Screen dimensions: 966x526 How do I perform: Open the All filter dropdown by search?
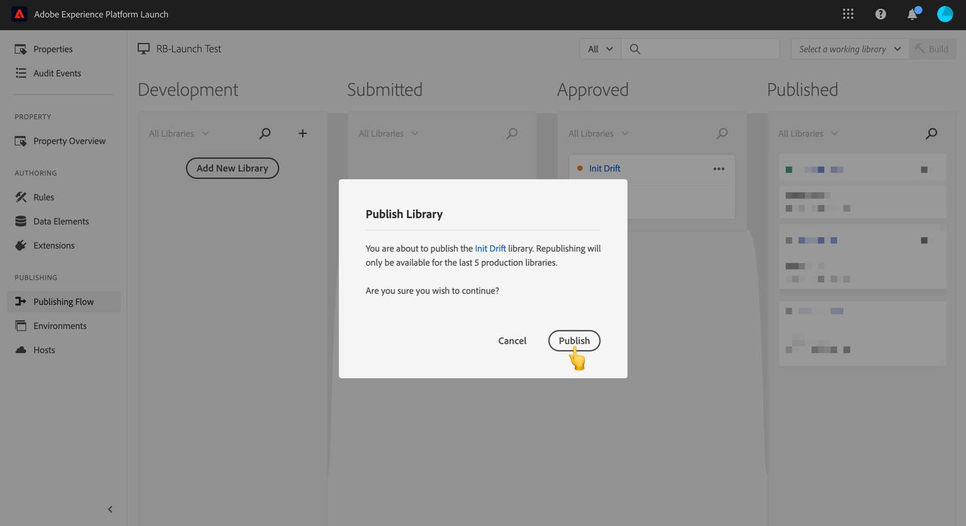click(x=600, y=49)
